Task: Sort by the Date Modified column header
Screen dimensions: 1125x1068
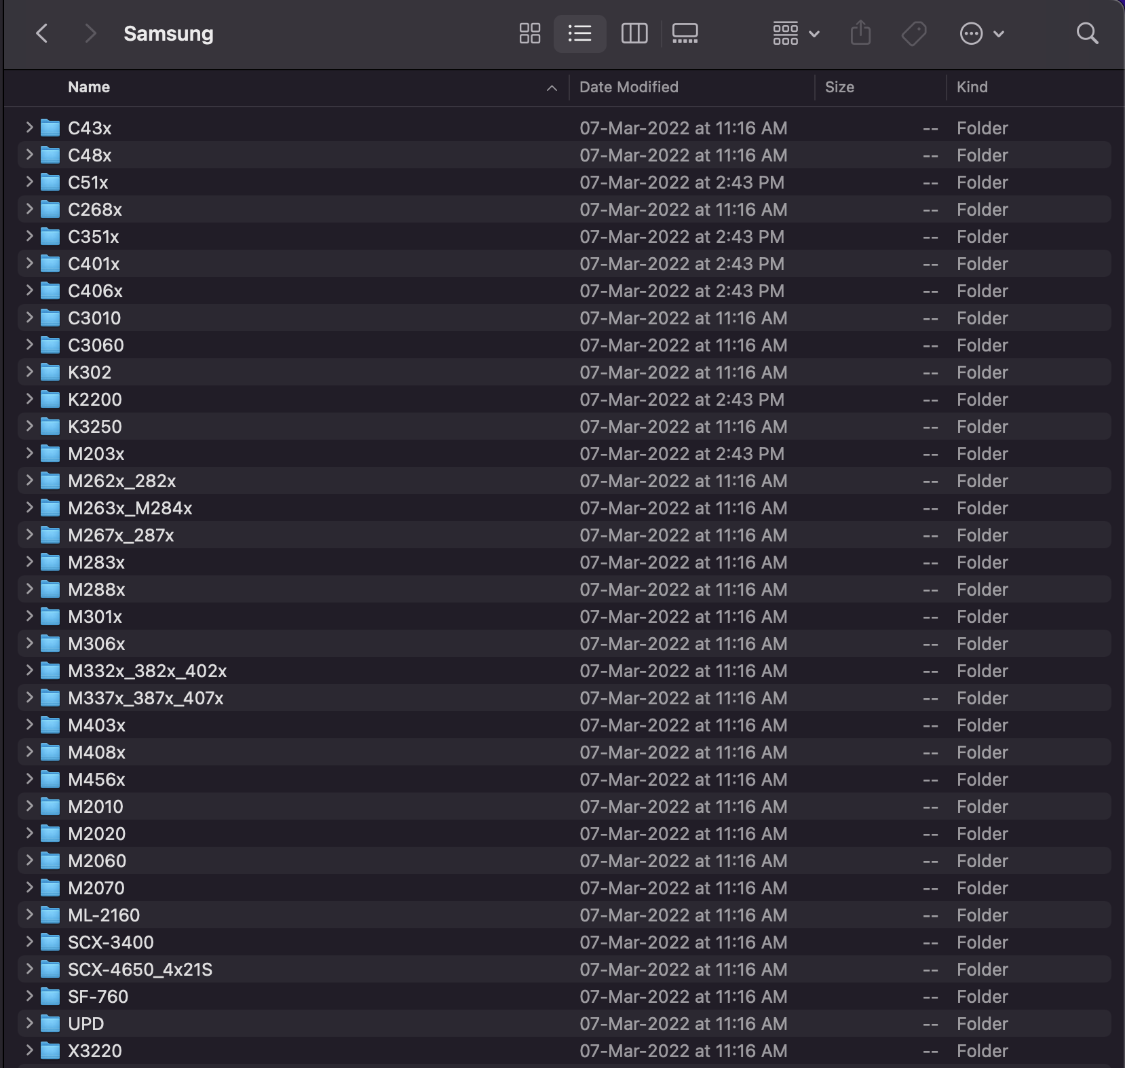Action: click(x=629, y=87)
